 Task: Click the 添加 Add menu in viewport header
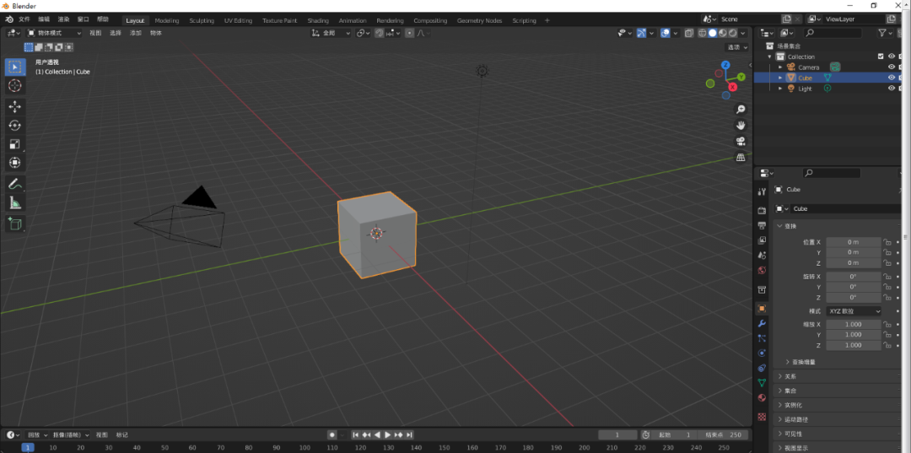tap(136, 33)
